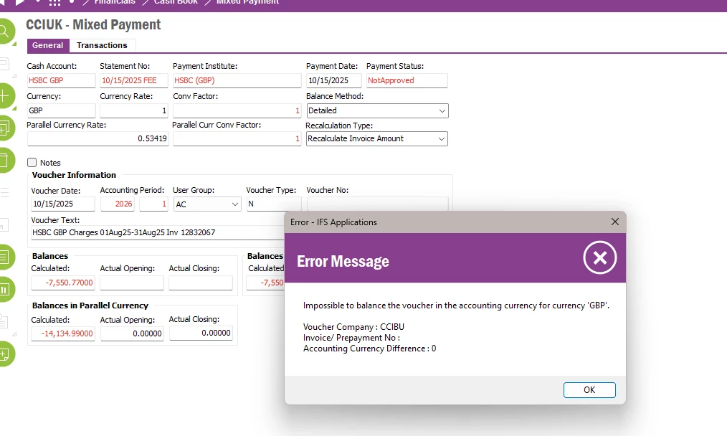Click the green lined-list sidebar icon
Screen dimensions: 727x436
coord(4,257)
